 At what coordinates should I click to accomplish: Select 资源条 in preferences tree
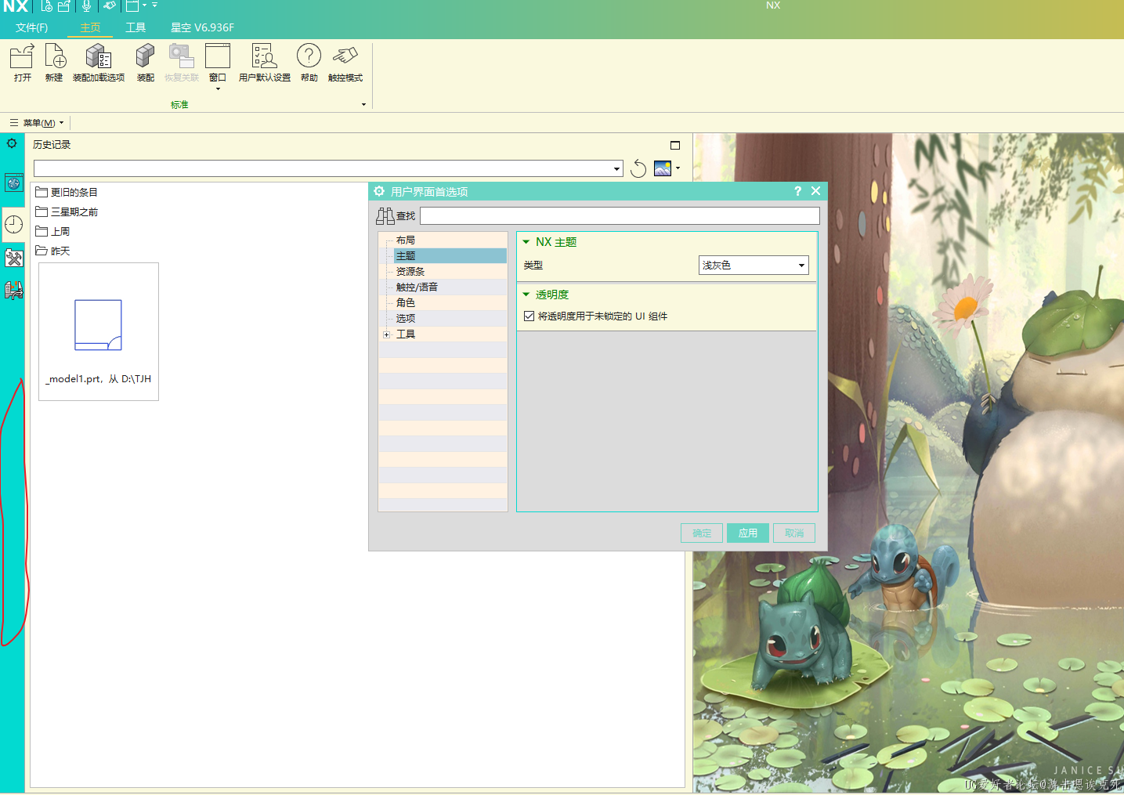(410, 272)
